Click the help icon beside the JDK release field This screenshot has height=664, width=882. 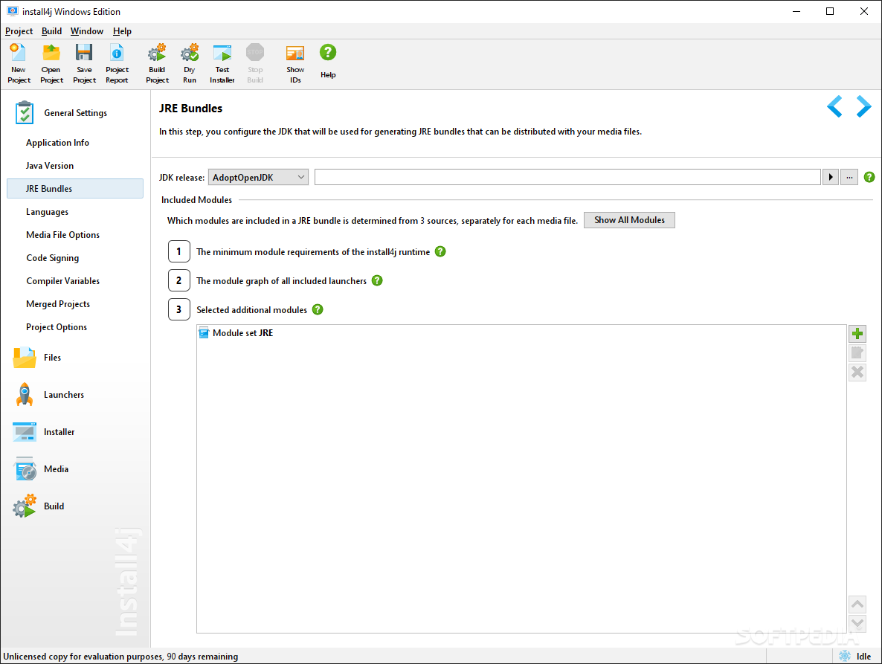[x=869, y=177]
